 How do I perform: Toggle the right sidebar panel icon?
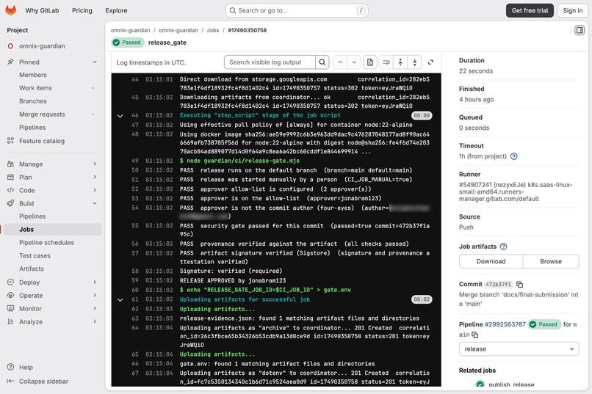[580, 30]
